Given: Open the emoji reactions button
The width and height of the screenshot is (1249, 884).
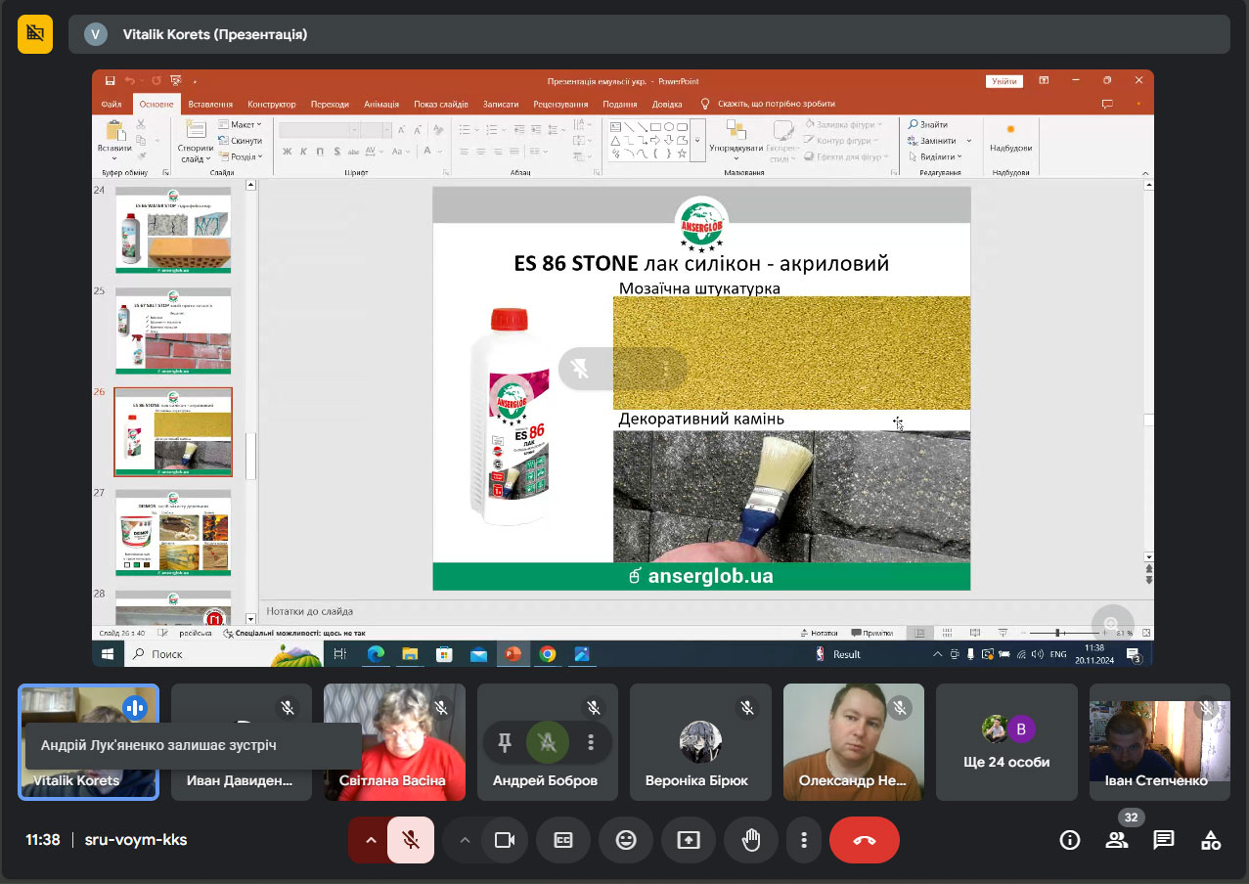Looking at the screenshot, I should point(626,840).
